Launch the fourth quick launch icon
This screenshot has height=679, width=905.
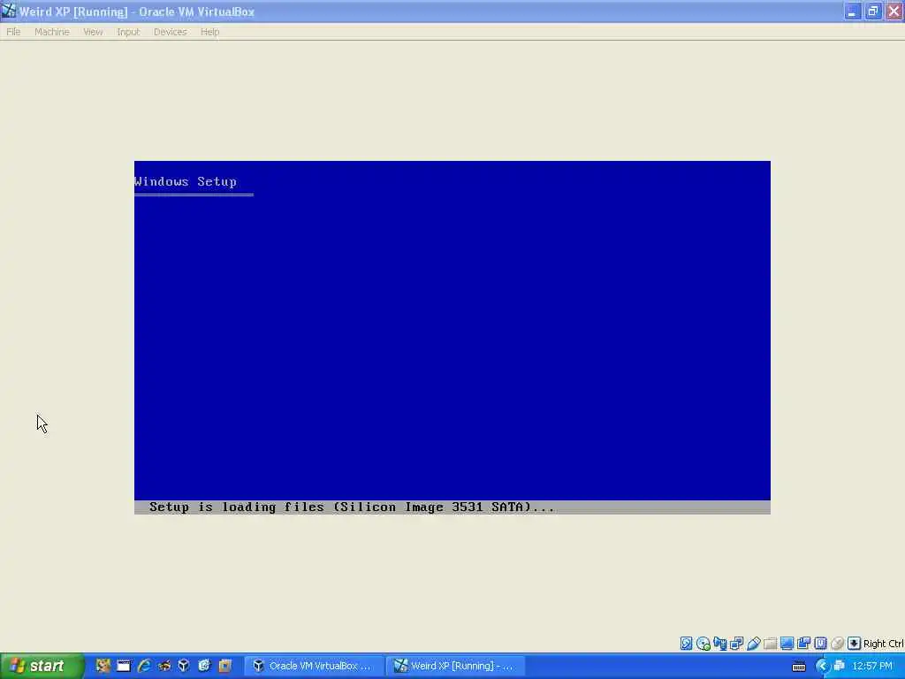click(x=164, y=666)
